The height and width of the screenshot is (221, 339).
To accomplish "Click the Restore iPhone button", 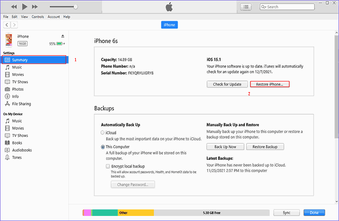I will click(x=270, y=84).
